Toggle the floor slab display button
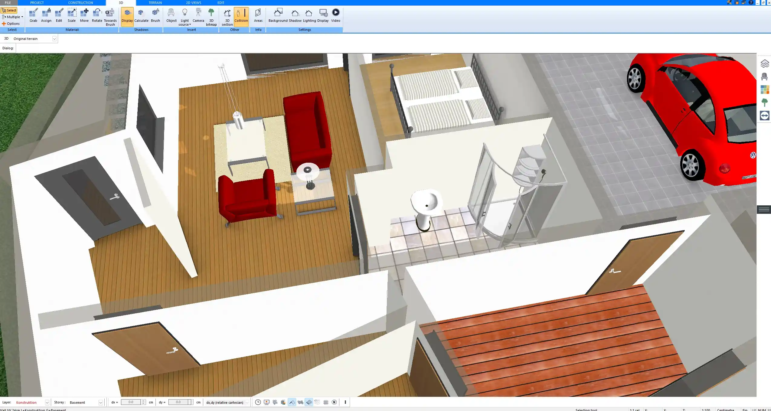 pos(309,402)
